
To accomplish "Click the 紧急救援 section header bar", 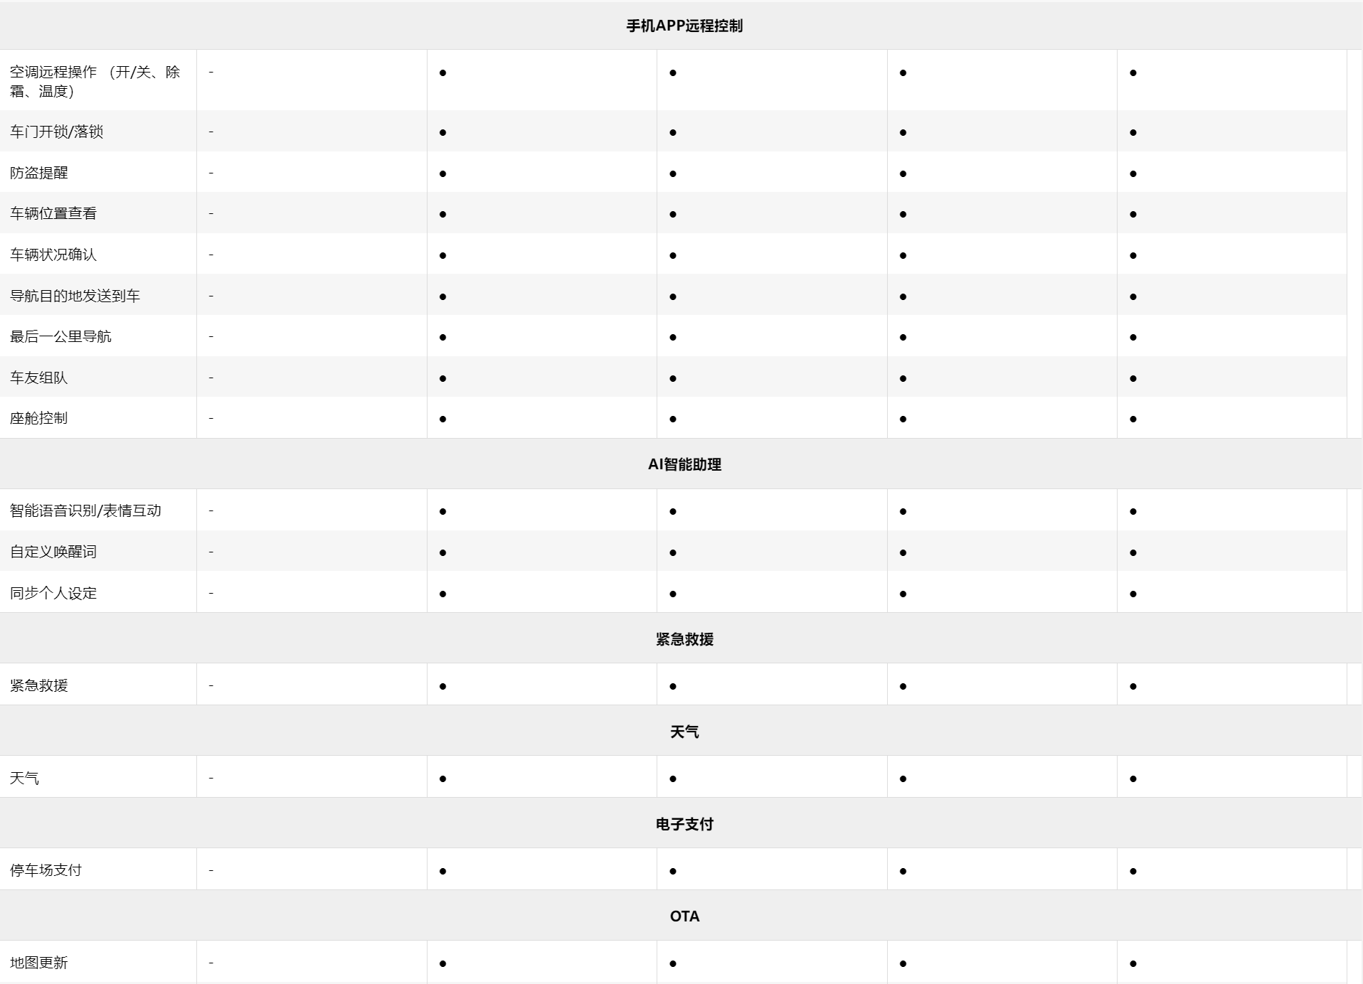I will coord(684,639).
